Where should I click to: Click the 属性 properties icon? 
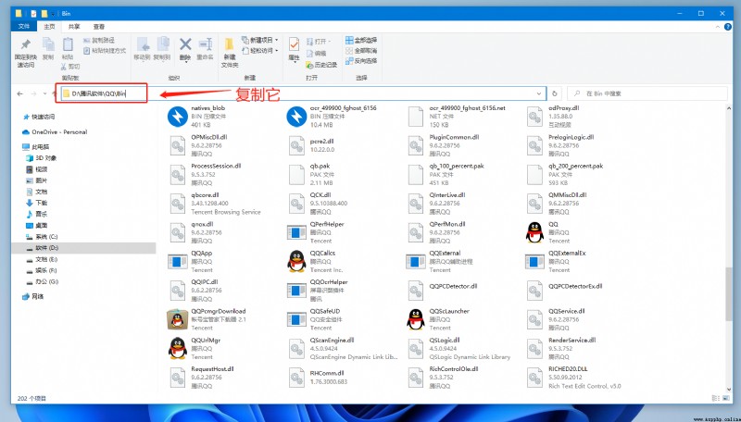click(294, 44)
